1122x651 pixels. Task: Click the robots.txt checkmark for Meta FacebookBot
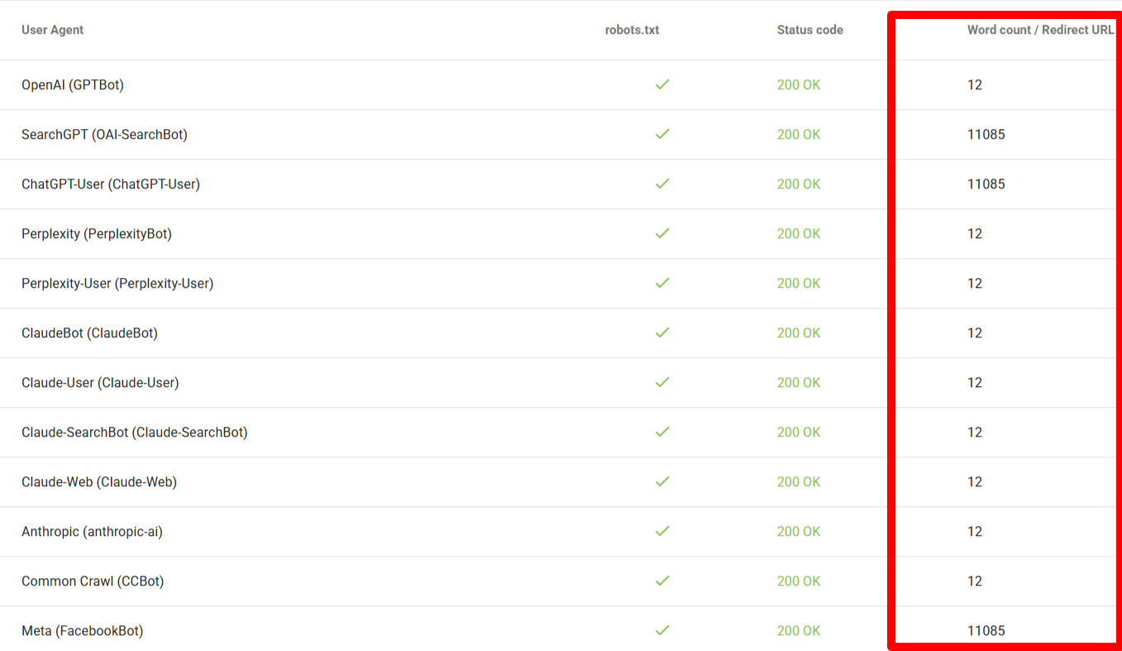[x=661, y=630]
